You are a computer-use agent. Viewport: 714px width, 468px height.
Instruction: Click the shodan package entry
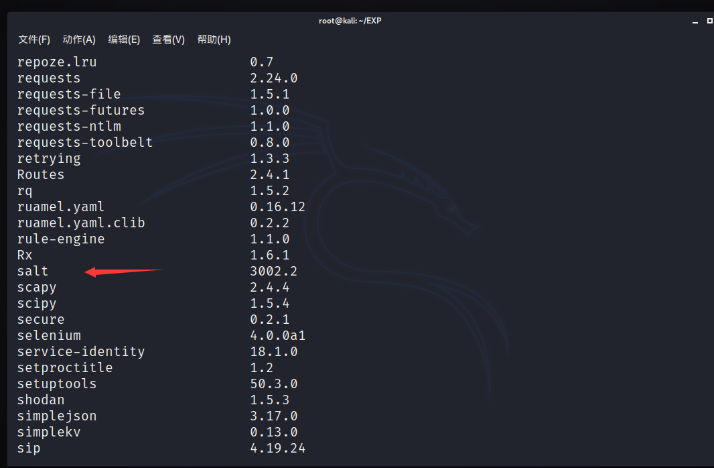click(x=41, y=400)
